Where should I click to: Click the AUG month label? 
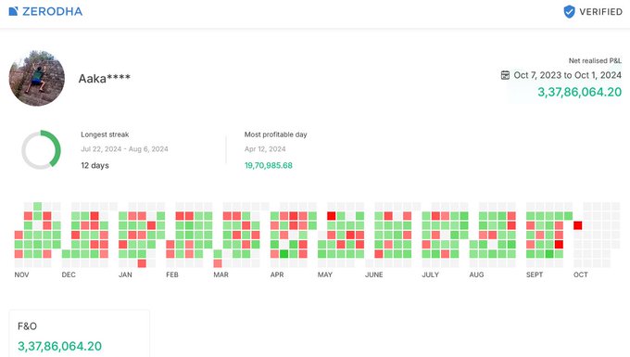(x=476, y=274)
